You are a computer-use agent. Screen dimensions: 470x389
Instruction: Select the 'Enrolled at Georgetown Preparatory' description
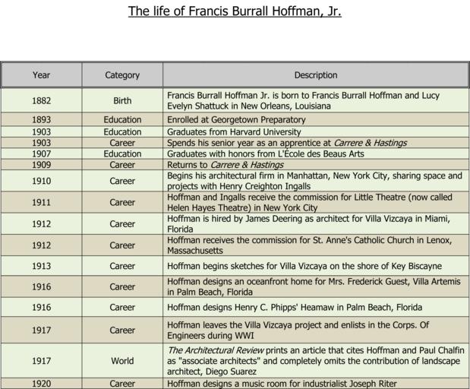(x=236, y=120)
